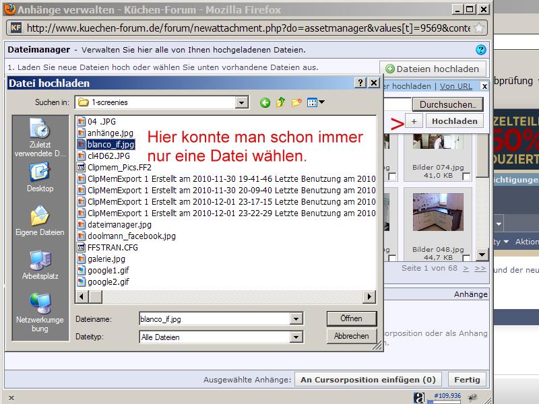Go up one folder level
This screenshot has width=539, height=404.
click(280, 102)
